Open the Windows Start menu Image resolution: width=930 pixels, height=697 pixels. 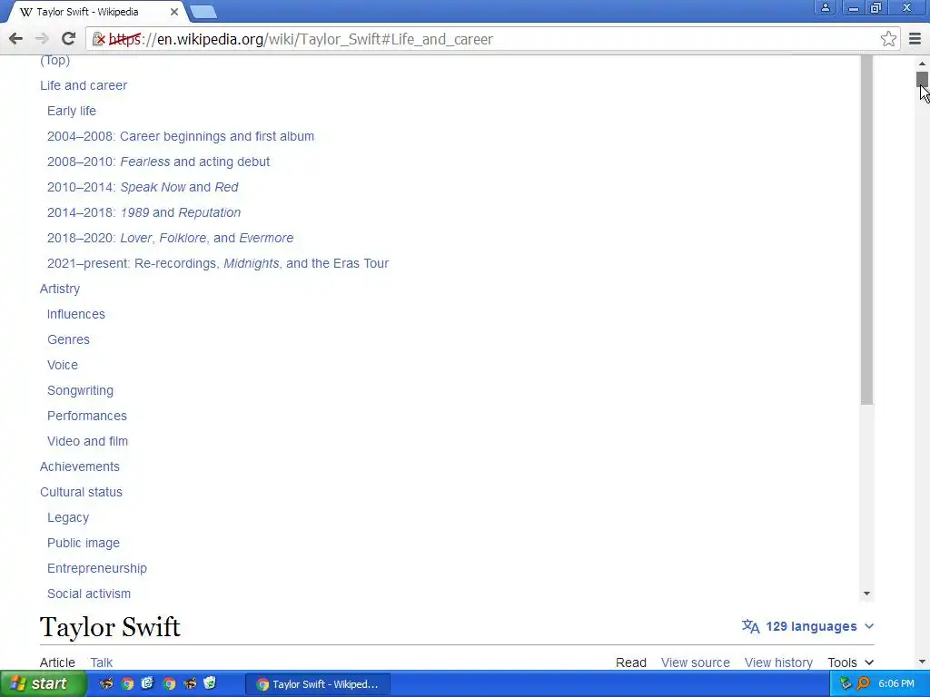(42, 684)
